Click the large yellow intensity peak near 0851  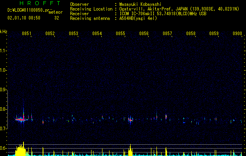tap(20, 149)
